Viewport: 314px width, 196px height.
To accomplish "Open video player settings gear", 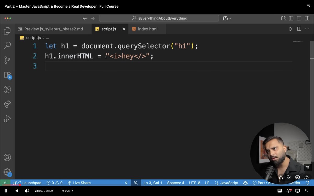I will (x=289, y=191).
